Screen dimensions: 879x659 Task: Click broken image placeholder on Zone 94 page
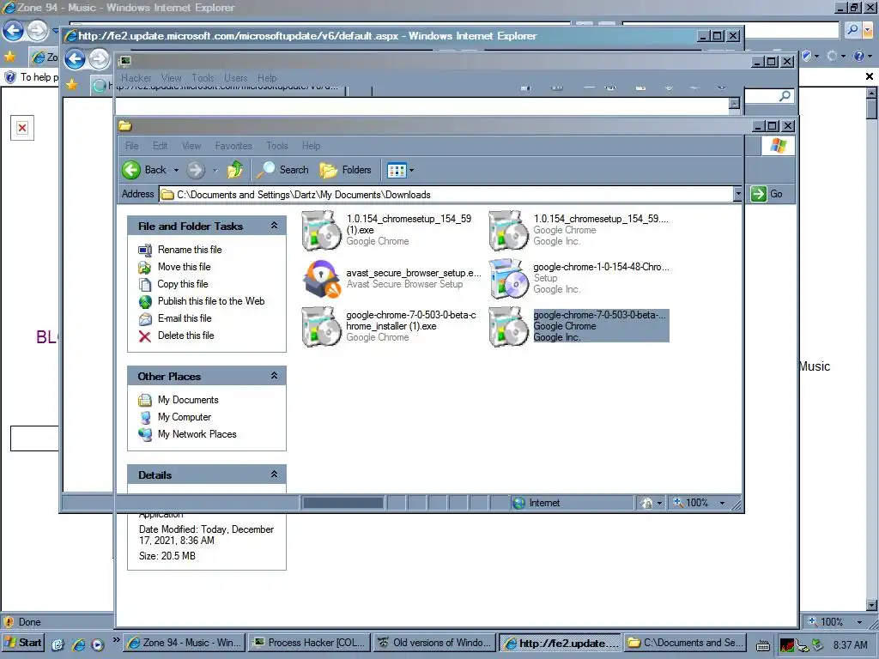[x=21, y=128]
